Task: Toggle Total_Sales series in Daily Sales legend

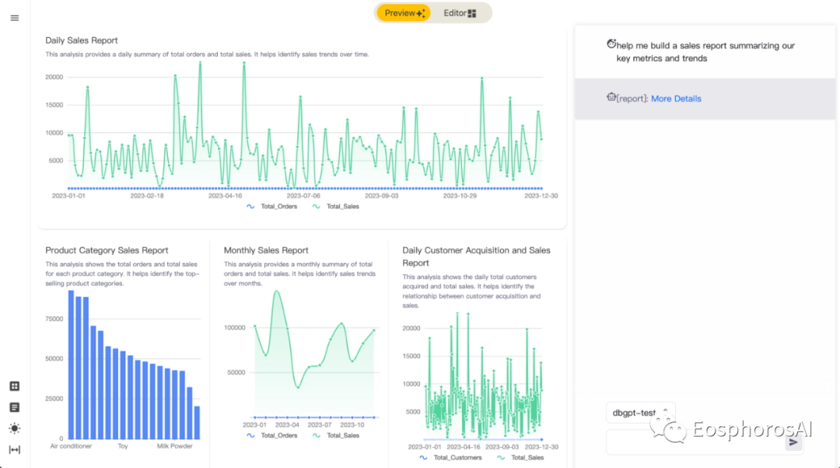Action: pyautogui.click(x=338, y=207)
